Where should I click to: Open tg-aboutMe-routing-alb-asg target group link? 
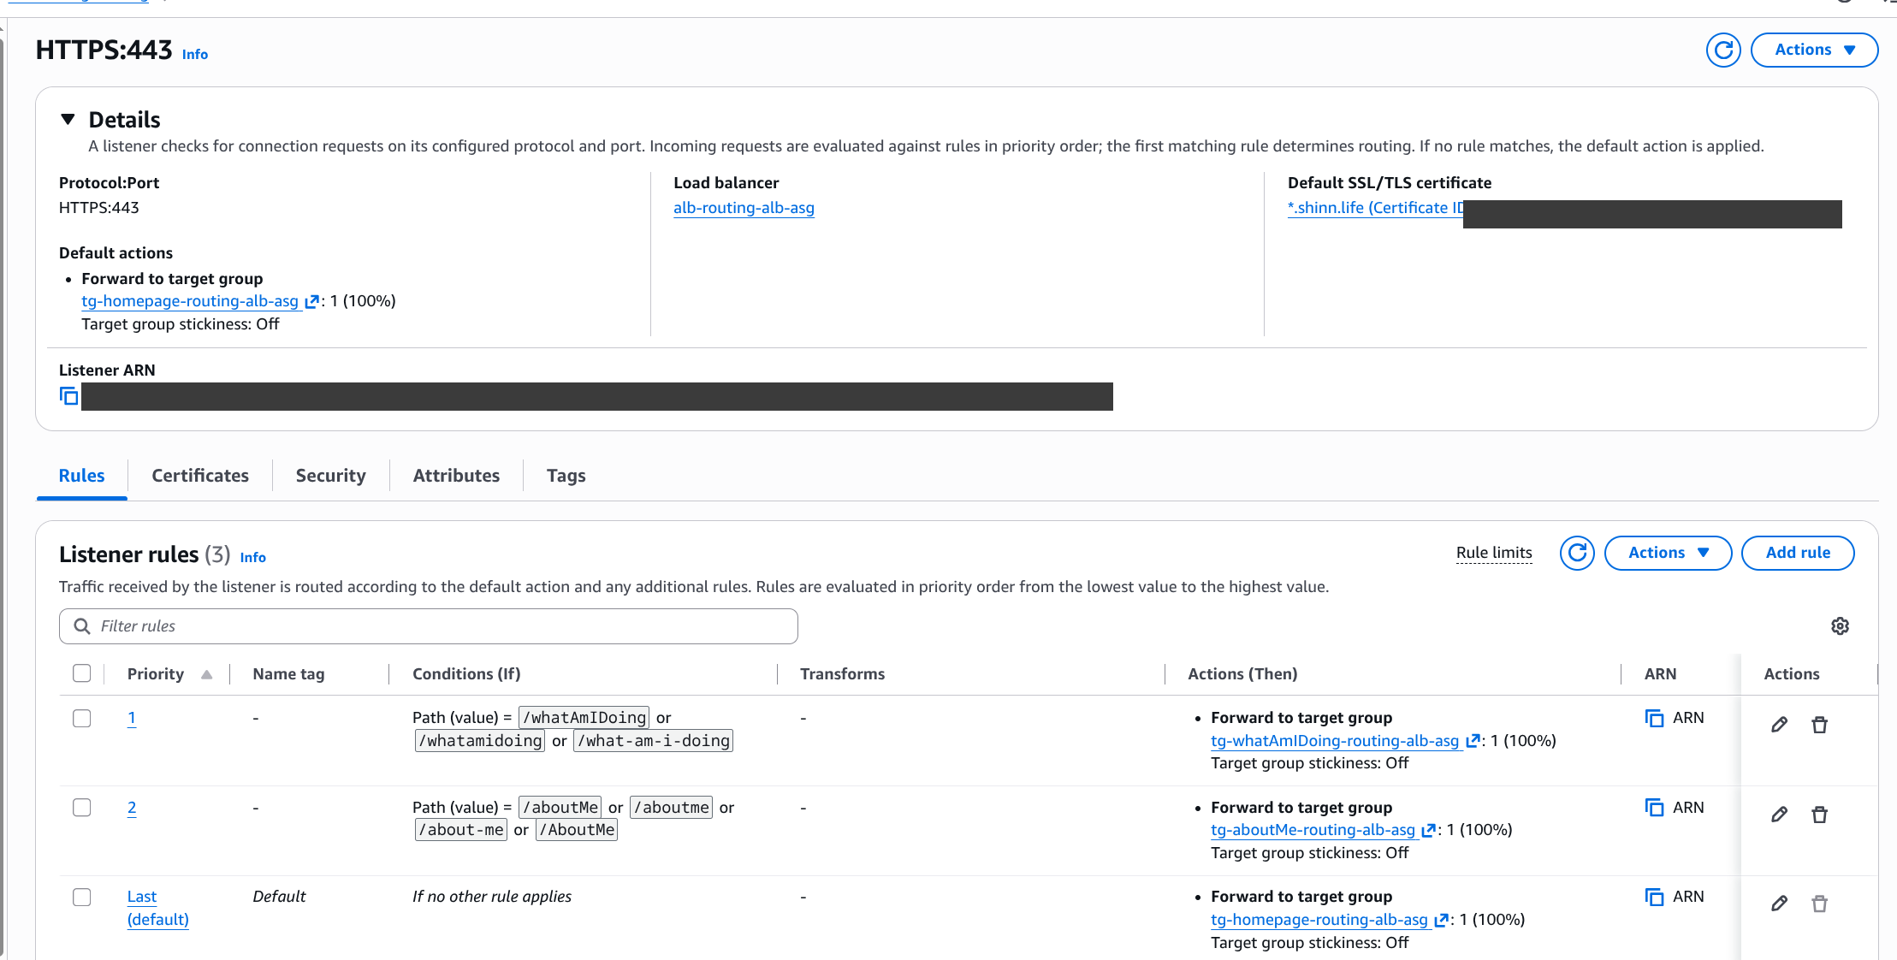(1313, 830)
